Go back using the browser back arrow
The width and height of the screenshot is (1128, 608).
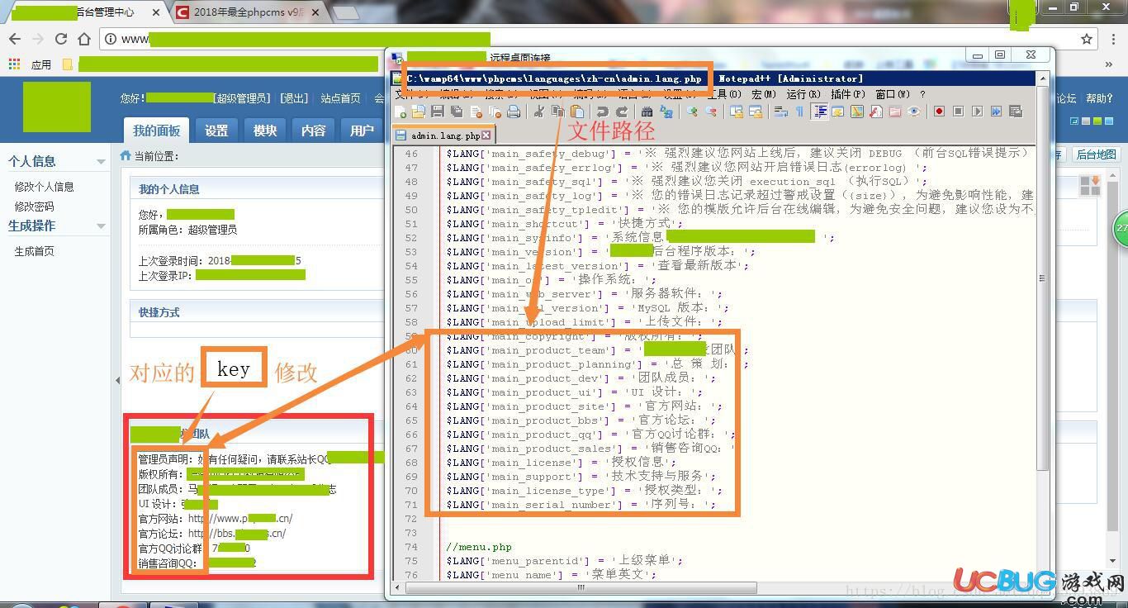(x=14, y=39)
